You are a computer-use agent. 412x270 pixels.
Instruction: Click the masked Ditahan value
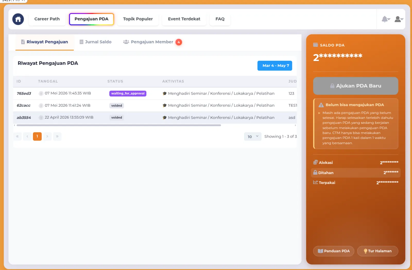(x=391, y=172)
